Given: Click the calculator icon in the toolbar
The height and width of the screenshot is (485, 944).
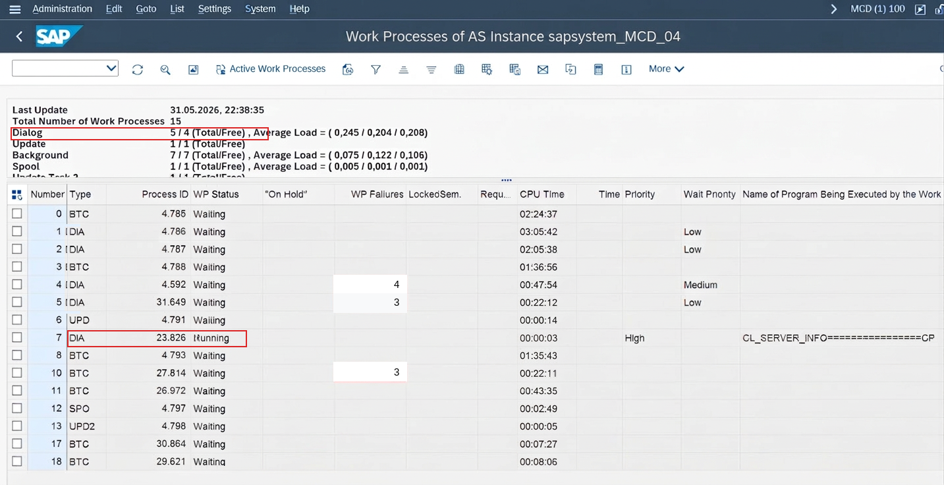Looking at the screenshot, I should [599, 69].
